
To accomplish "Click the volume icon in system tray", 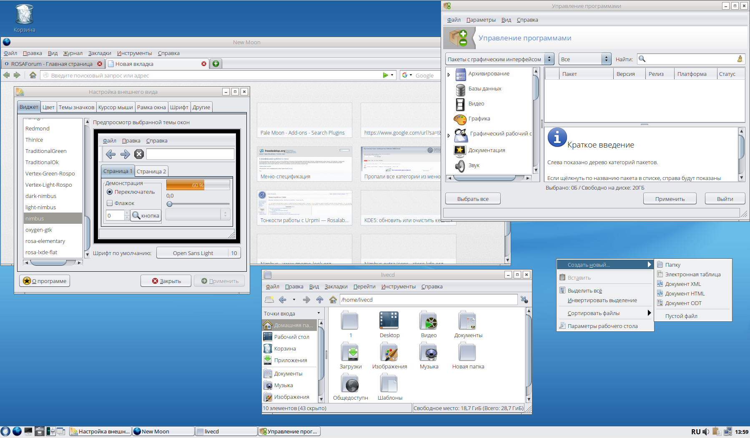I will tap(706, 432).
